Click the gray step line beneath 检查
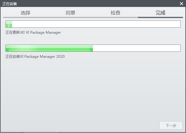This screenshot has height=133, width=186. click(115, 17)
